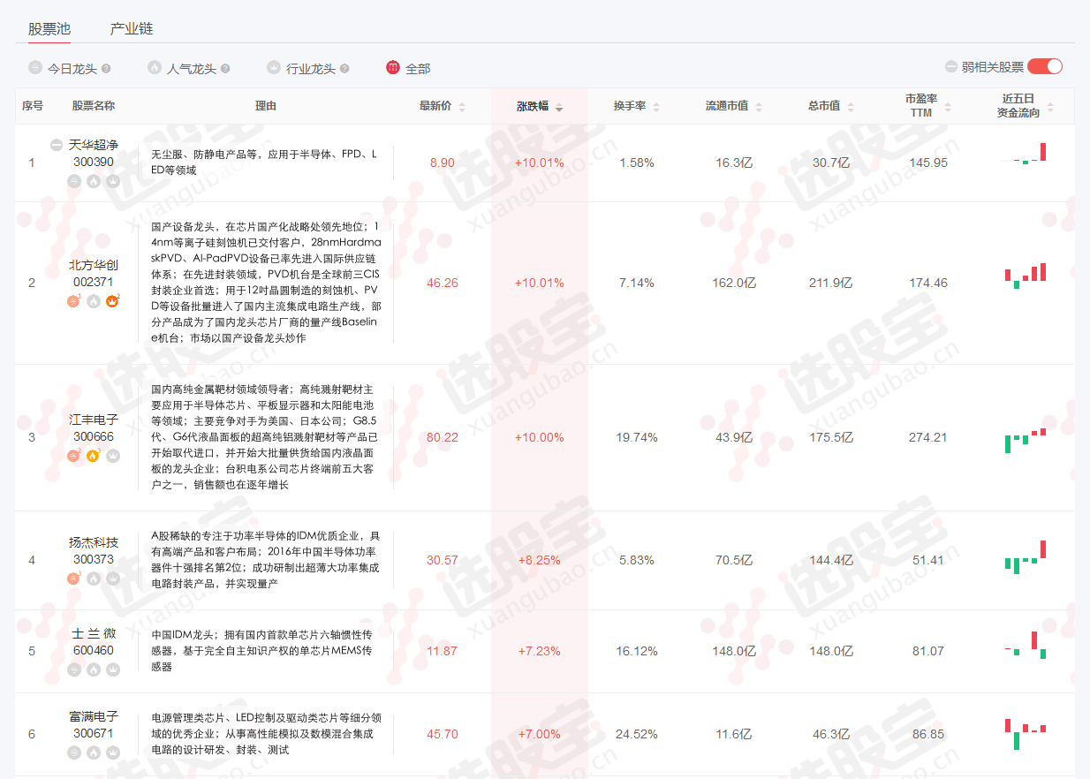1090x779 pixels.
Task: Open stock 江丰电子 300666
Action: click(x=94, y=427)
